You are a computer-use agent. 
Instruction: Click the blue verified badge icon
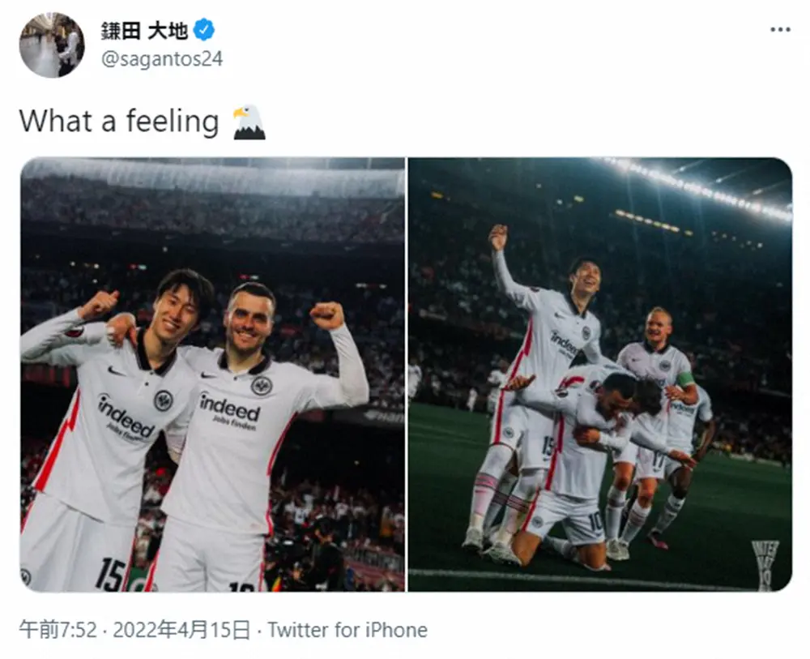pyautogui.click(x=204, y=30)
